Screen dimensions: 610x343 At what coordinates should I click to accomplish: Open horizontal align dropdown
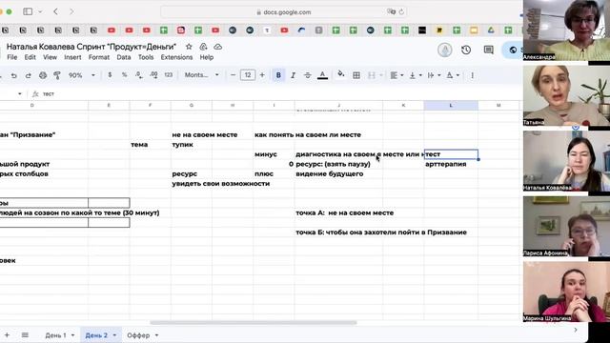pos(396,75)
